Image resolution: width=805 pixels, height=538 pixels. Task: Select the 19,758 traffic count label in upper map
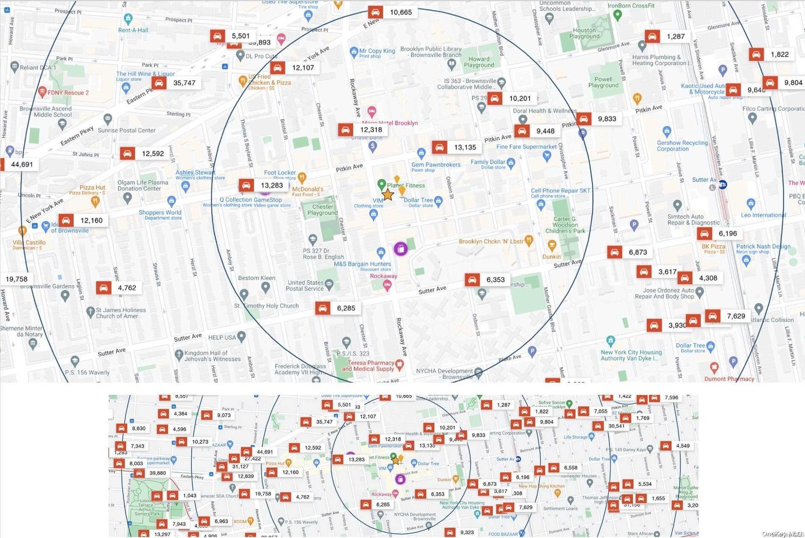[17, 279]
